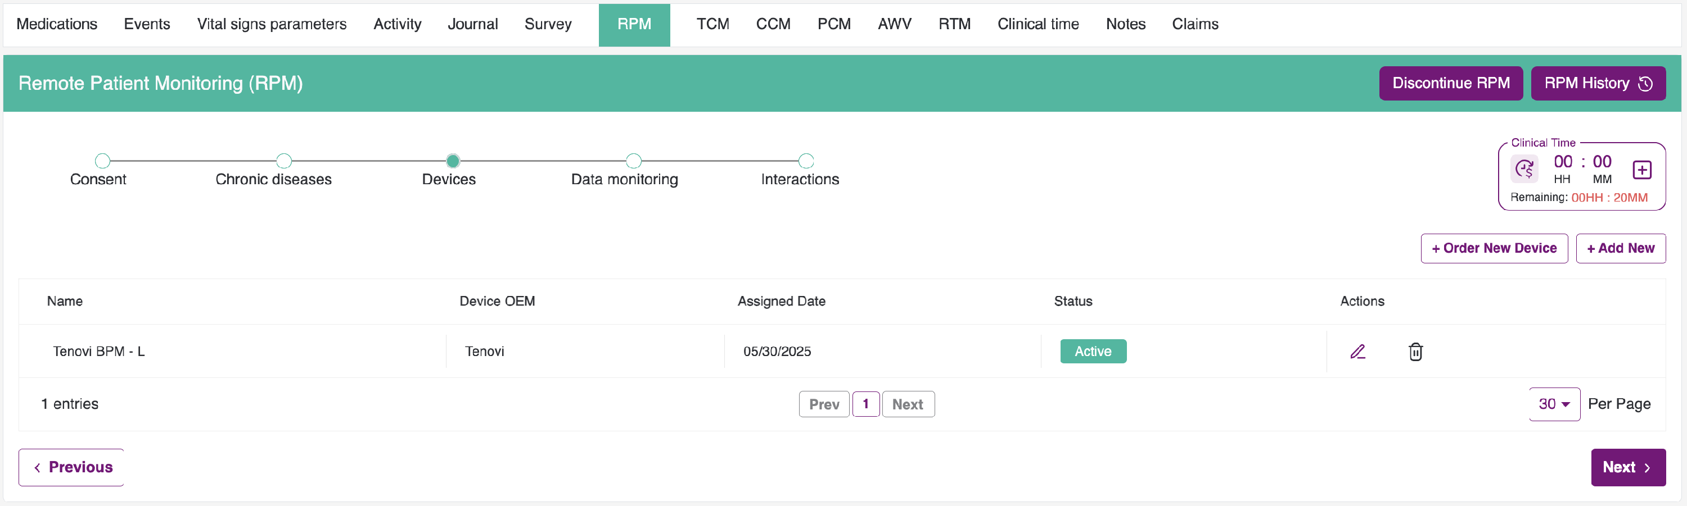Click the Remaining 00HH : 20MM text

(x=1578, y=198)
